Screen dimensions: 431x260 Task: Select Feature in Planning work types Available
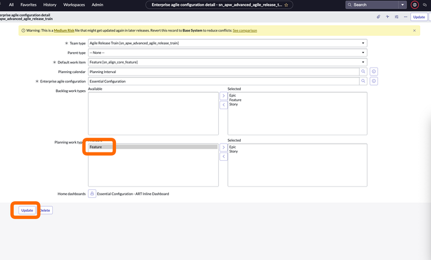pos(153,147)
